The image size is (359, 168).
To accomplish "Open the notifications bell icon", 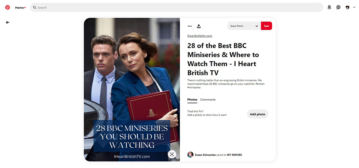I will (x=329, y=7).
